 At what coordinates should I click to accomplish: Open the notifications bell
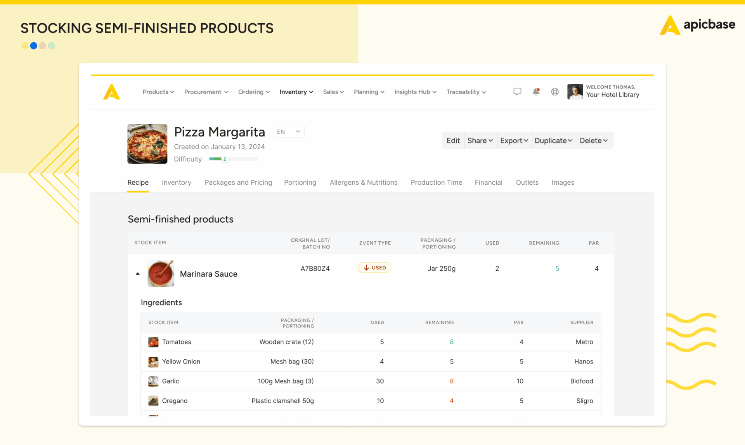pyautogui.click(x=536, y=92)
